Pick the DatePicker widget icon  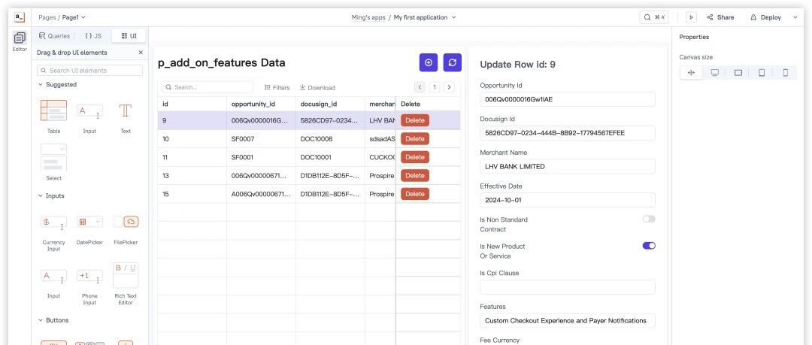point(89,222)
